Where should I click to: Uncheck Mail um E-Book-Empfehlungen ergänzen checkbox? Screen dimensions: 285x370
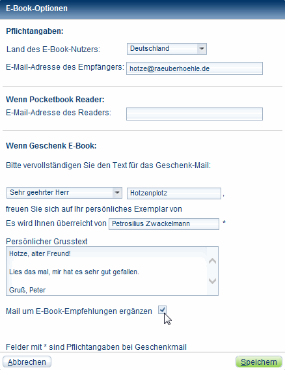(x=162, y=309)
